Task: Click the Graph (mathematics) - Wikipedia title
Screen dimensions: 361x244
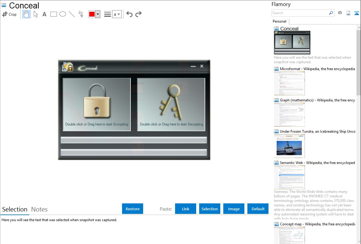Action: [317, 100]
